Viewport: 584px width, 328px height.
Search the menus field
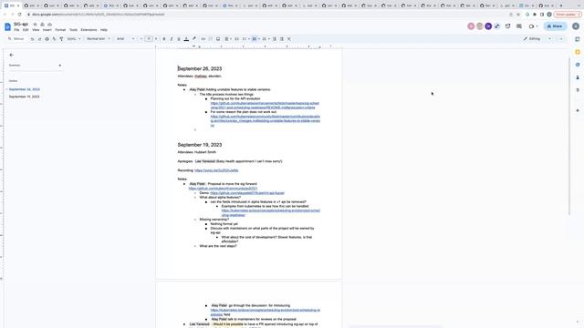click(16, 38)
